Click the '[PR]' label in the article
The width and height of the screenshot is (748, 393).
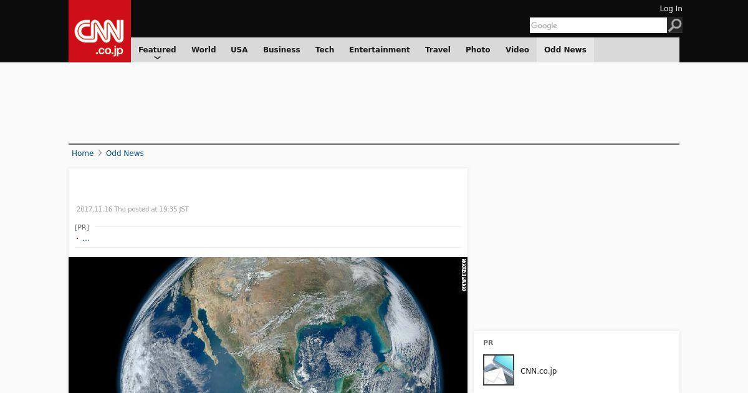82,227
